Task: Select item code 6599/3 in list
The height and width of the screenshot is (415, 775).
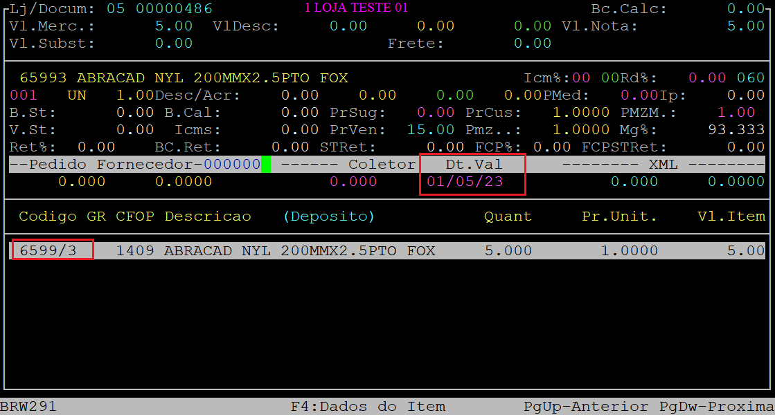Action: tap(48, 250)
